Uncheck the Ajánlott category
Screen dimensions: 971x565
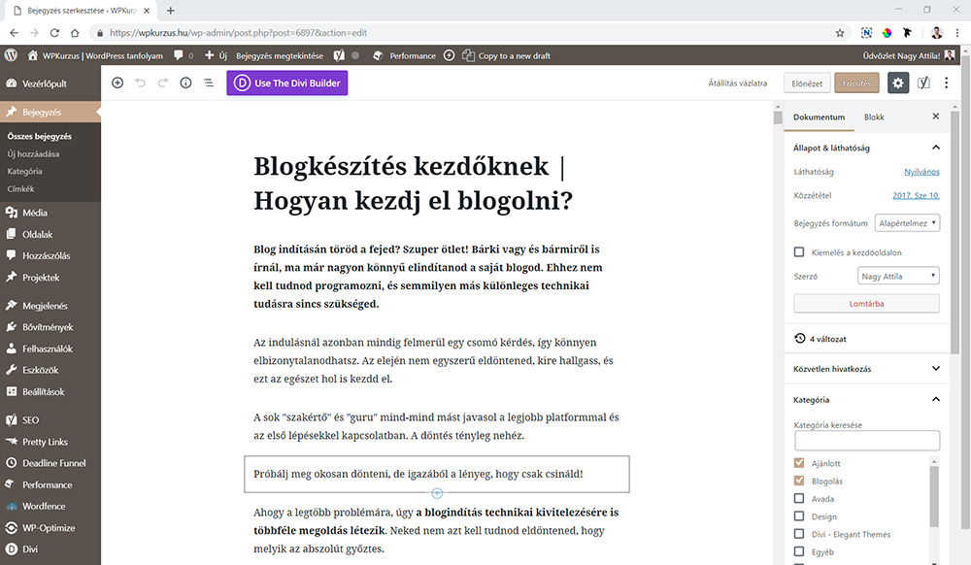tap(799, 463)
